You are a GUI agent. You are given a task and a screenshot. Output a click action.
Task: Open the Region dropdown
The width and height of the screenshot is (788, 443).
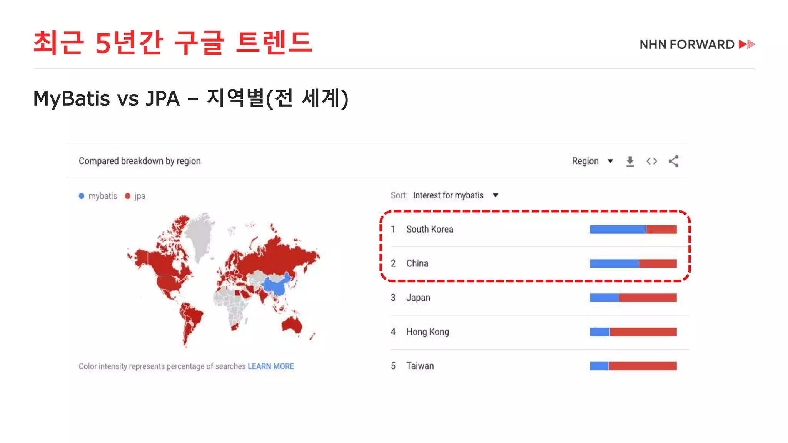coord(593,161)
